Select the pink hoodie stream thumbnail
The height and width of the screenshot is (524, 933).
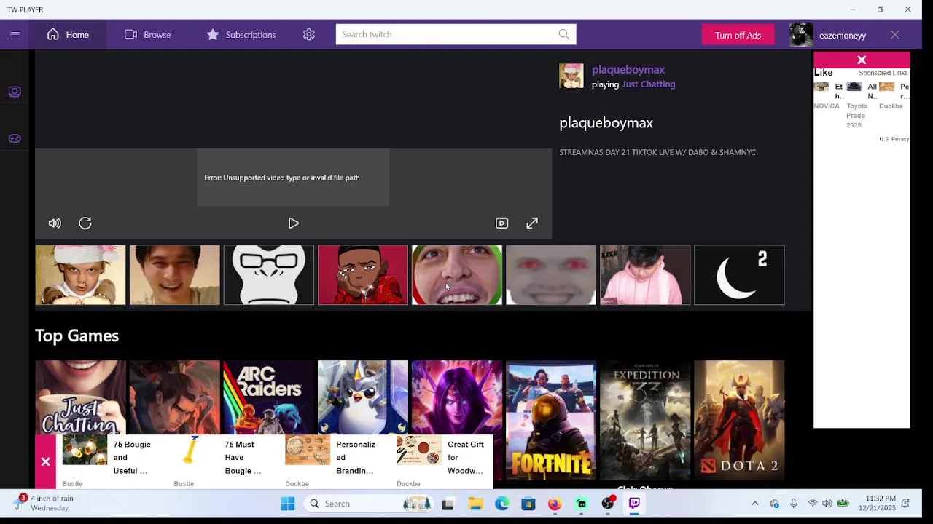645,275
